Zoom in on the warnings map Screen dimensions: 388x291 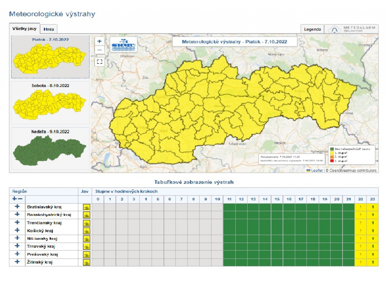pos(99,41)
